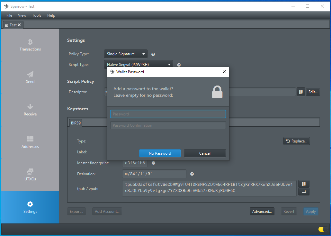The image size is (331, 236).
Task: Open the Tools menu
Action: (x=37, y=15)
